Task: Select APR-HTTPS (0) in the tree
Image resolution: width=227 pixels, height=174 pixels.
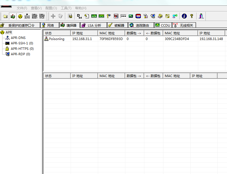Action: click(x=22, y=49)
